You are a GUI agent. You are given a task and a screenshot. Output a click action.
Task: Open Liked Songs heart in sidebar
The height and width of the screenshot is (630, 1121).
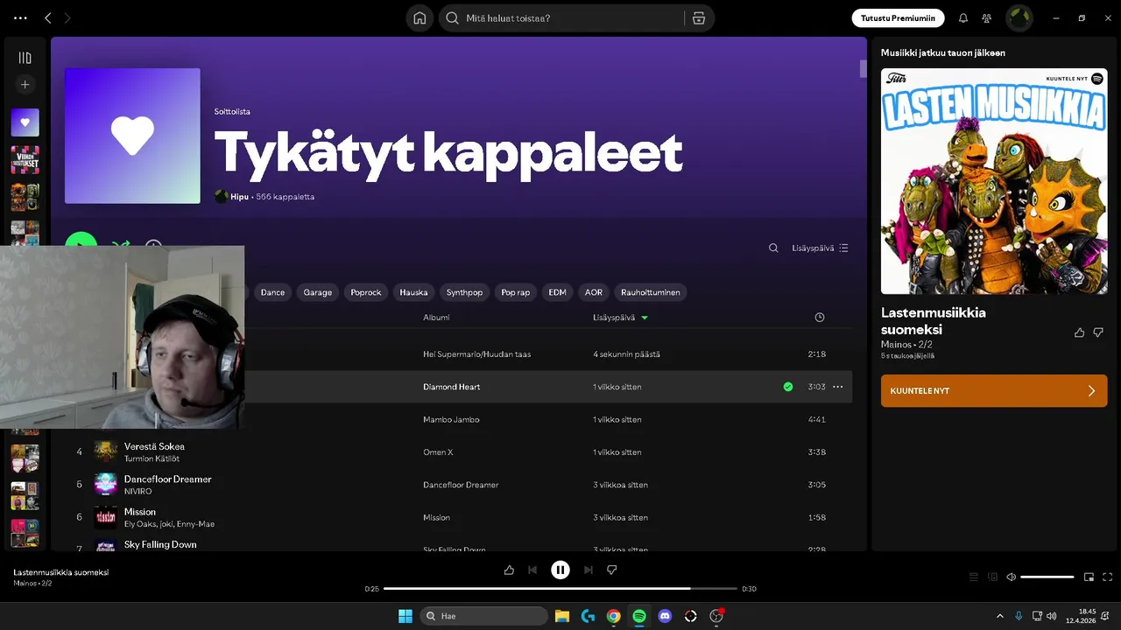click(25, 122)
